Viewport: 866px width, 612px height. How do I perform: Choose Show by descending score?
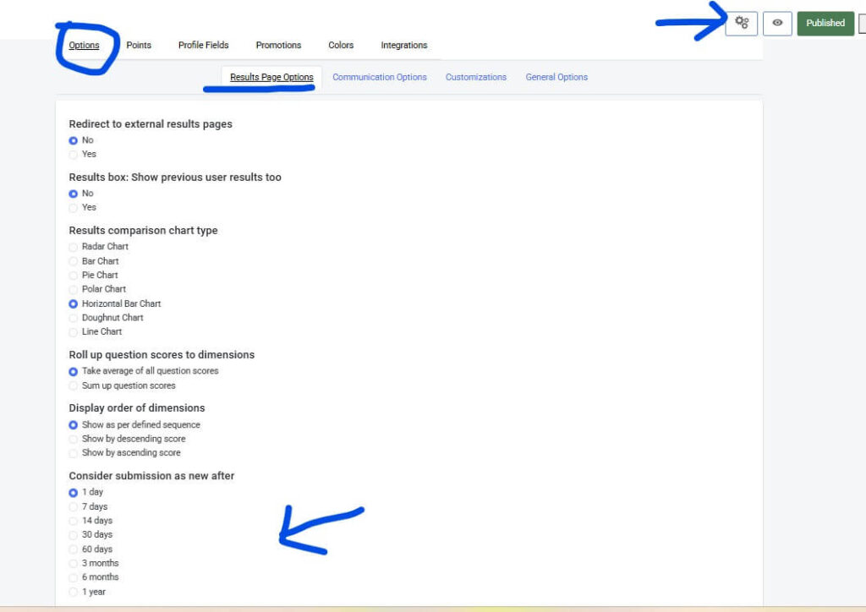tap(74, 440)
